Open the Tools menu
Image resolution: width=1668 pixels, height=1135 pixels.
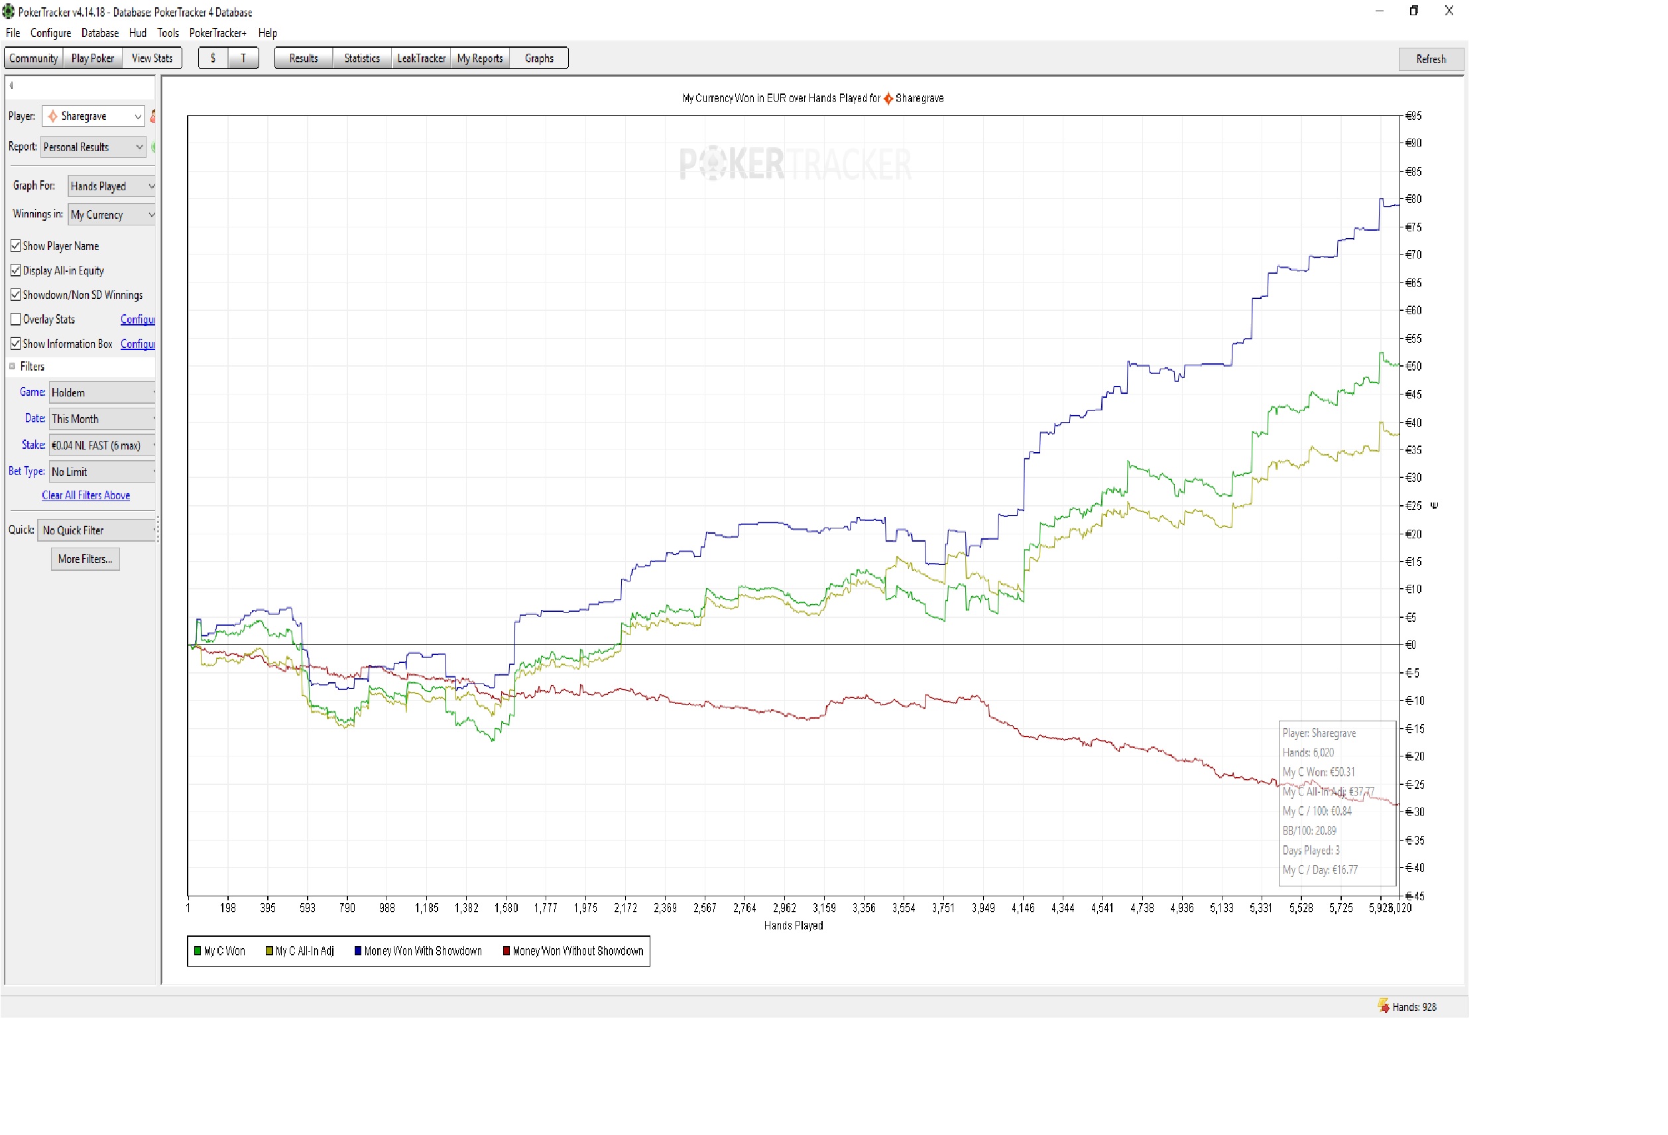click(x=168, y=33)
